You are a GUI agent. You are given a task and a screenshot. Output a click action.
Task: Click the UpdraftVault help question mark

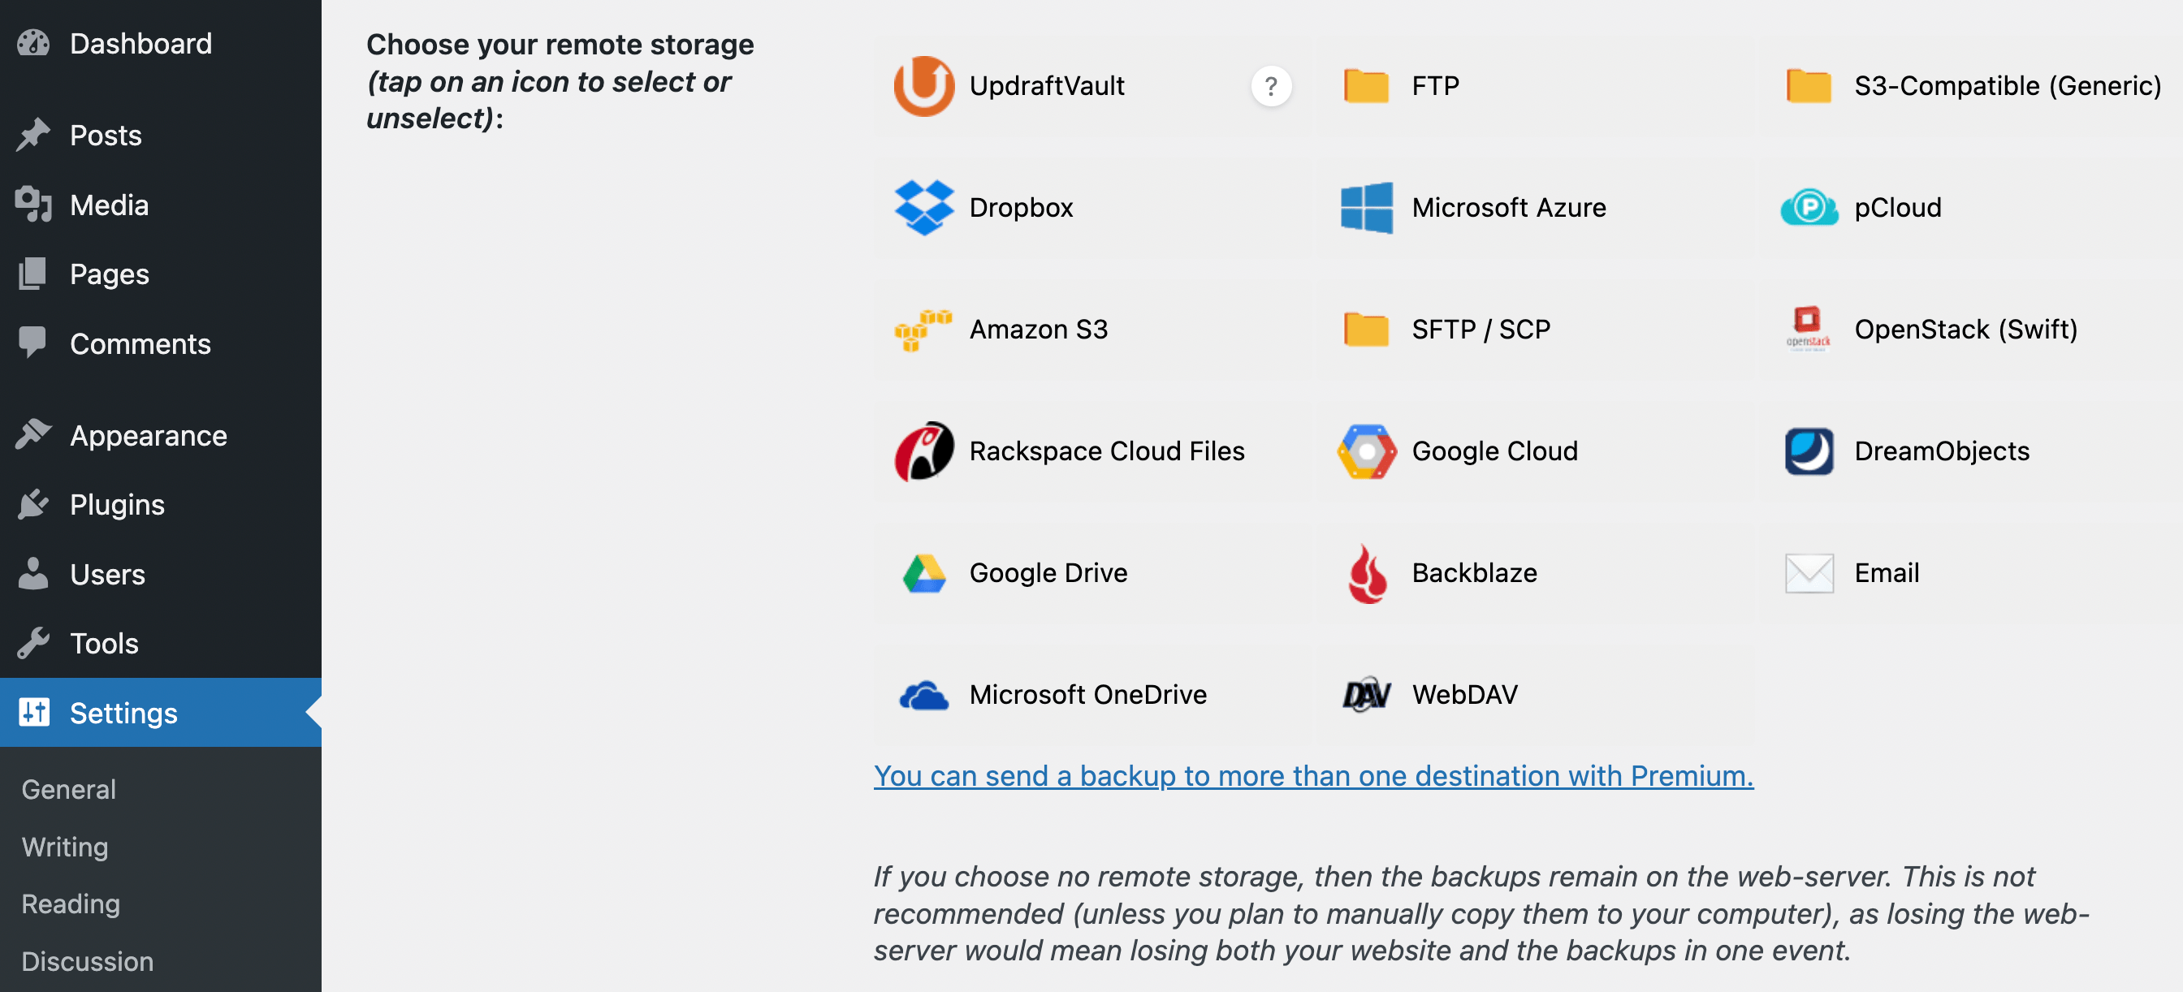1271,85
